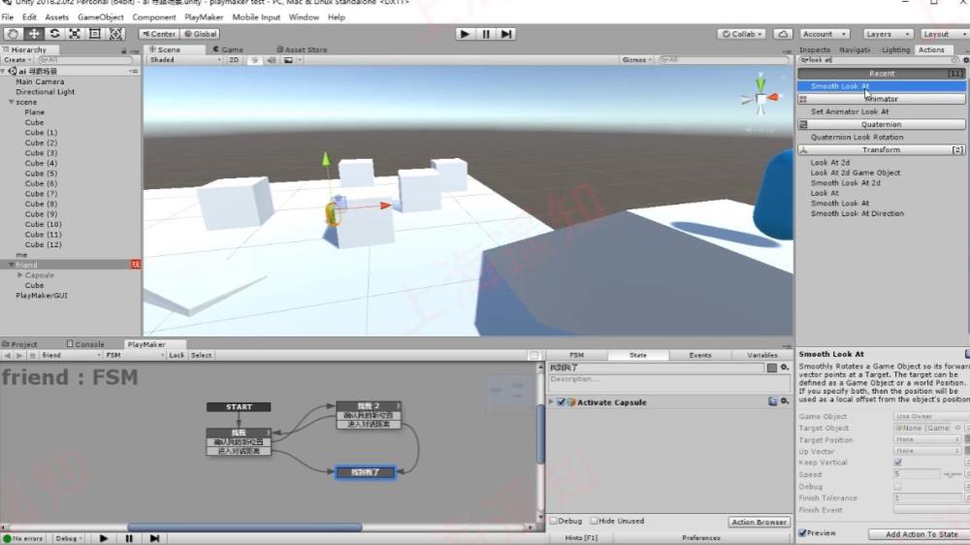
Task: Select the Rect transform tool
Action: pyautogui.click(x=95, y=34)
